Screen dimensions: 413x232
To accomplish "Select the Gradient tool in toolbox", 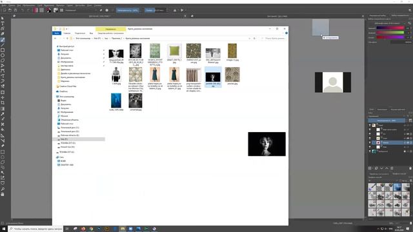I will coord(3,109).
